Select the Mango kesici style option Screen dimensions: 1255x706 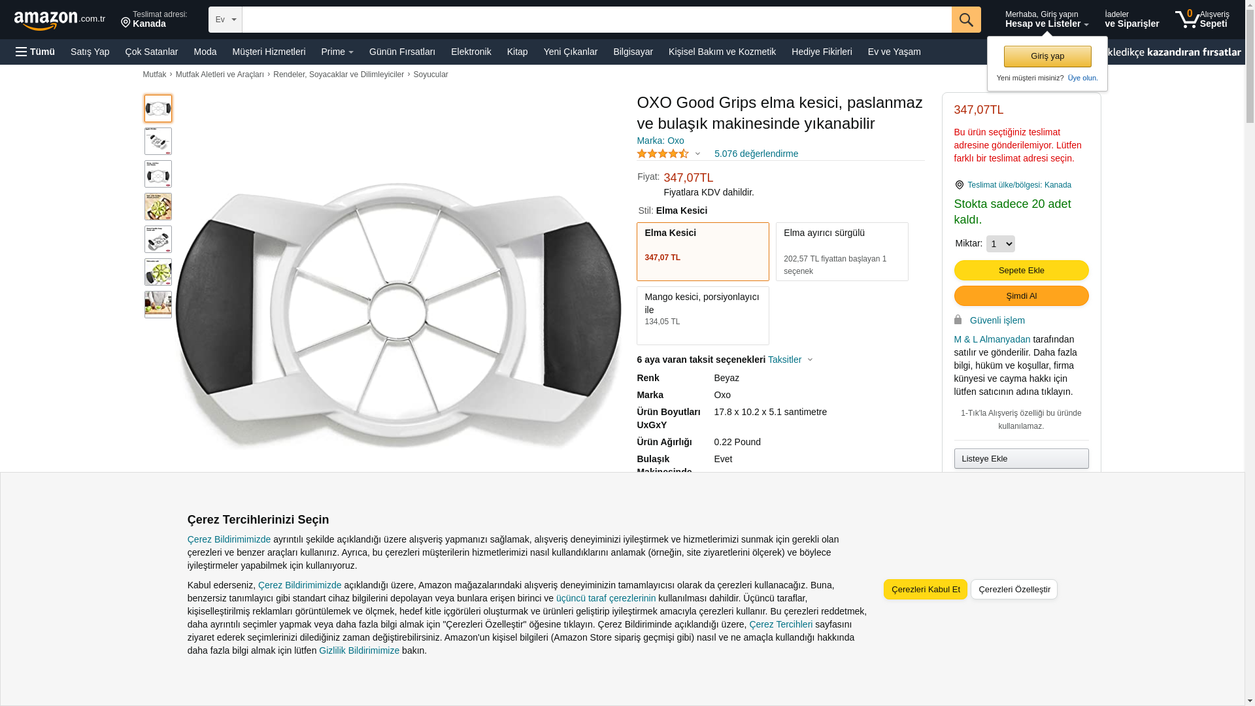[x=703, y=316]
